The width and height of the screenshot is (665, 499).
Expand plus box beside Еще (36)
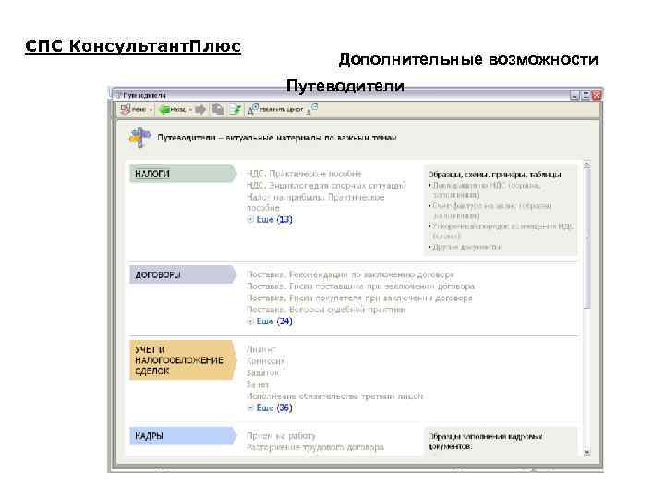(250, 408)
